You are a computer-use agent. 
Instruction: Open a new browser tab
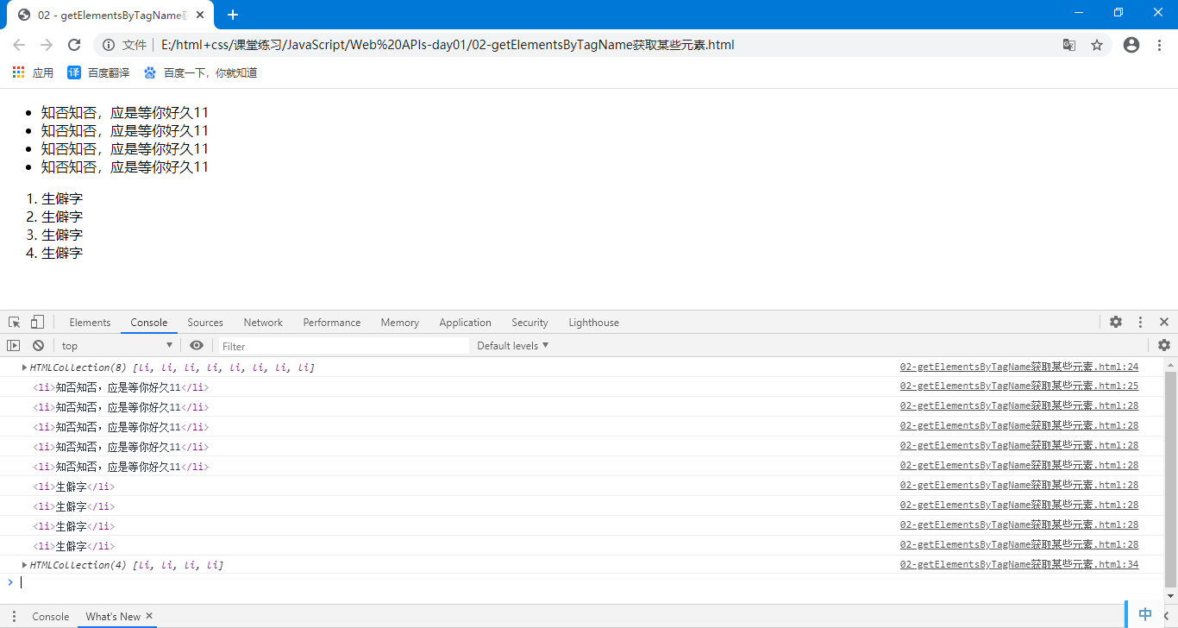point(233,15)
